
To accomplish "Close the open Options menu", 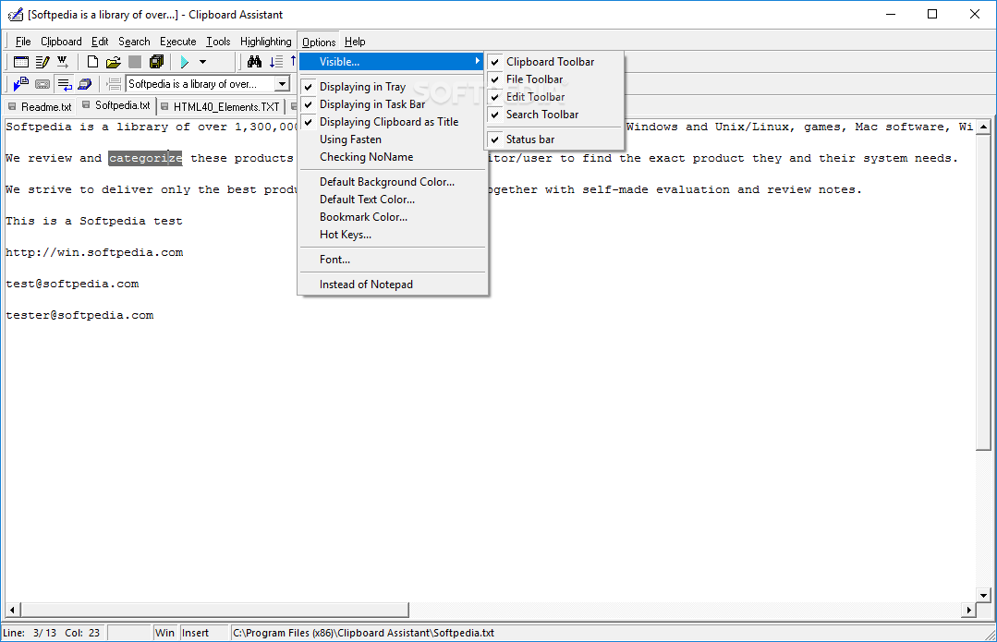I will [319, 42].
